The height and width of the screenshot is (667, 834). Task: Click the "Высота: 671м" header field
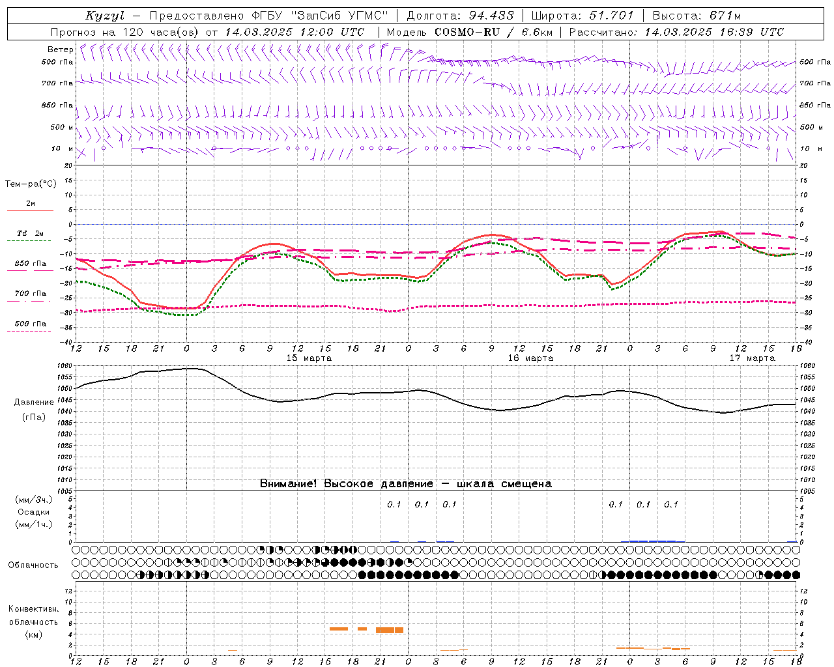click(x=696, y=16)
